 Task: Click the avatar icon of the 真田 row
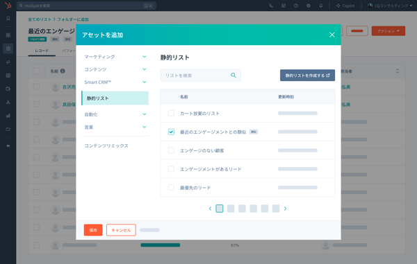click(56, 105)
